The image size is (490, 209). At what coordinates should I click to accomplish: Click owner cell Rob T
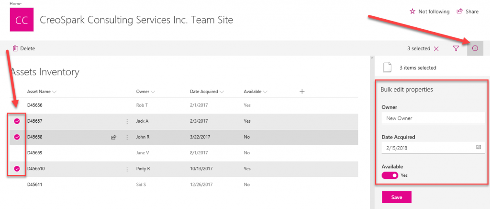coord(142,105)
